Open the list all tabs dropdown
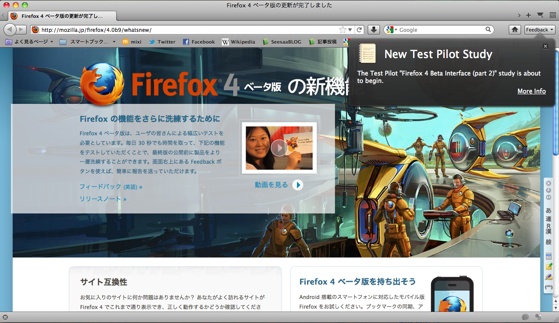This screenshot has height=323, width=559. (x=540, y=15)
